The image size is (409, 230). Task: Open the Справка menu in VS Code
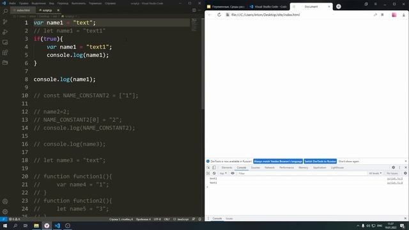(x=110, y=3)
